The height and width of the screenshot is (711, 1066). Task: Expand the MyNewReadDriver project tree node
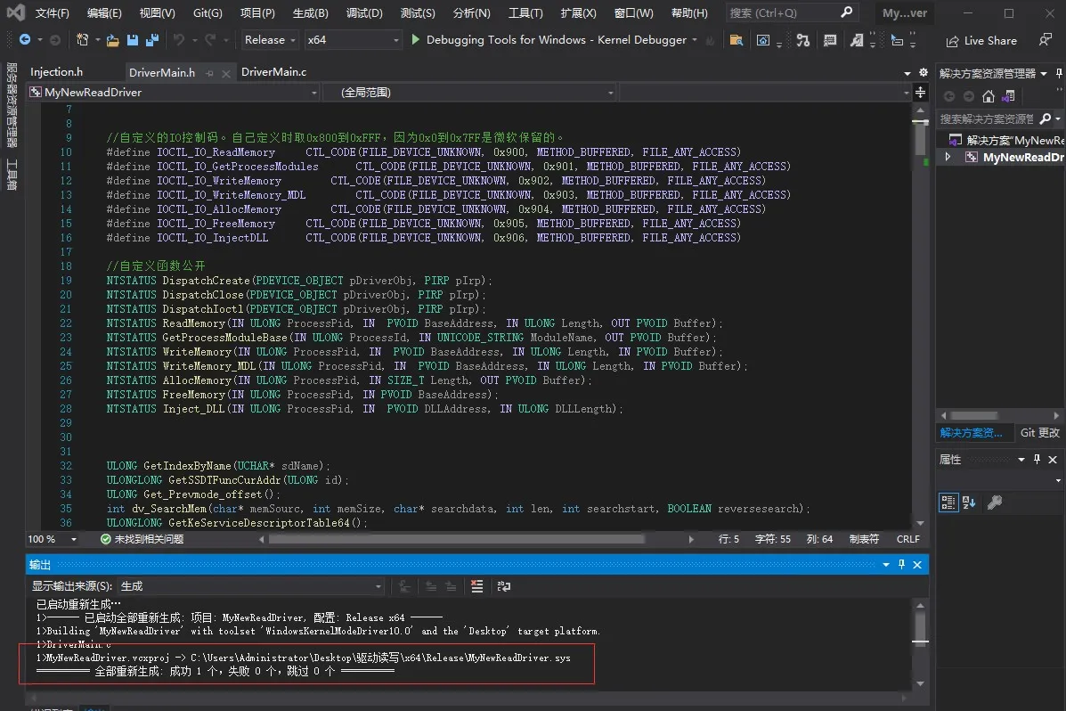(948, 158)
